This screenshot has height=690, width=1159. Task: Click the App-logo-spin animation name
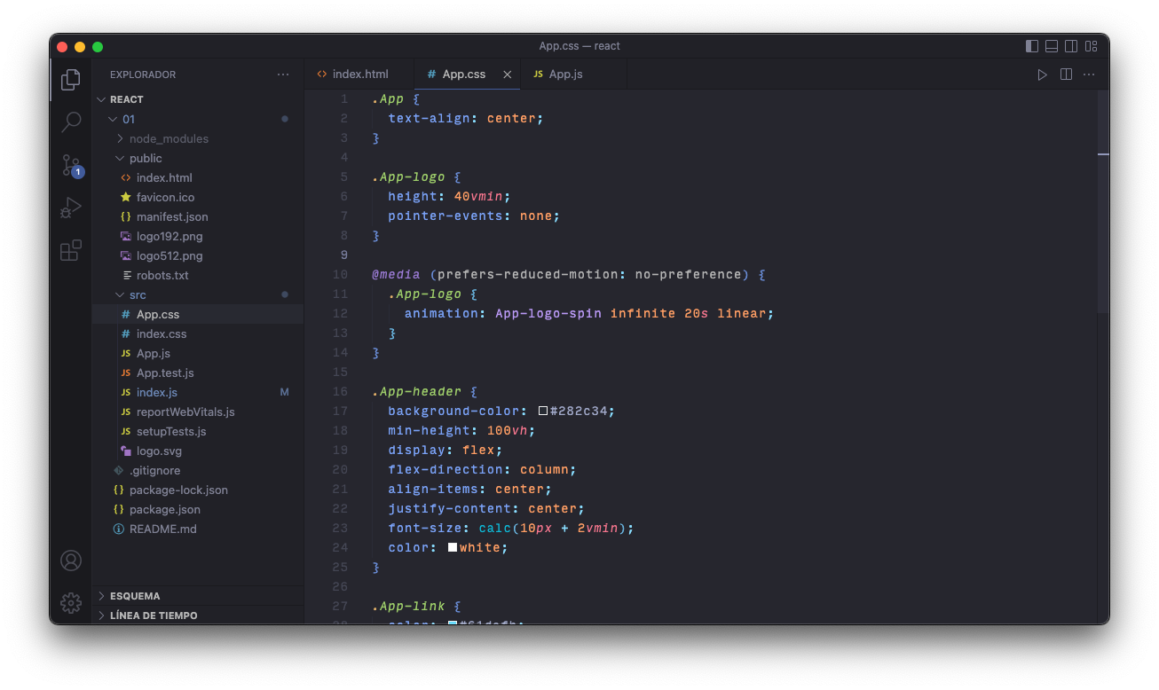548,313
